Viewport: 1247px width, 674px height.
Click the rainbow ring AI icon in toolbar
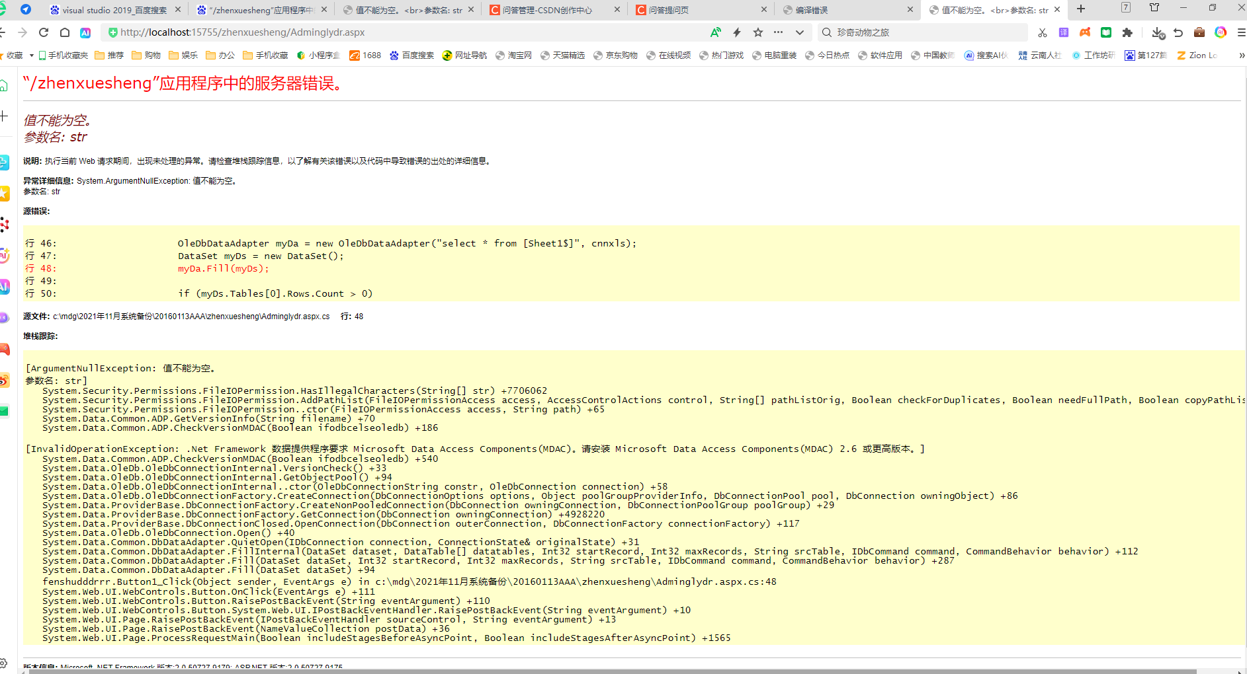[1221, 32]
